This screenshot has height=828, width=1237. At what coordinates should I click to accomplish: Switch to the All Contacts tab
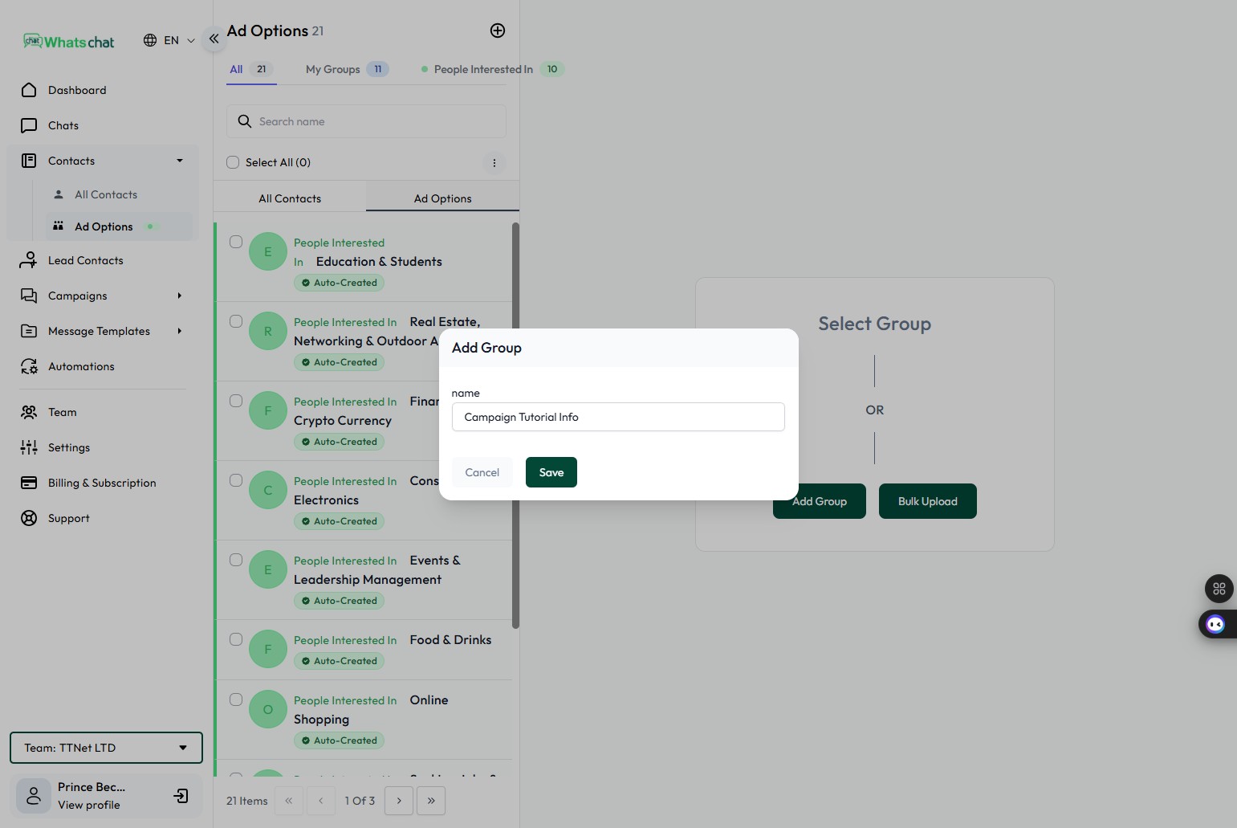coord(290,198)
